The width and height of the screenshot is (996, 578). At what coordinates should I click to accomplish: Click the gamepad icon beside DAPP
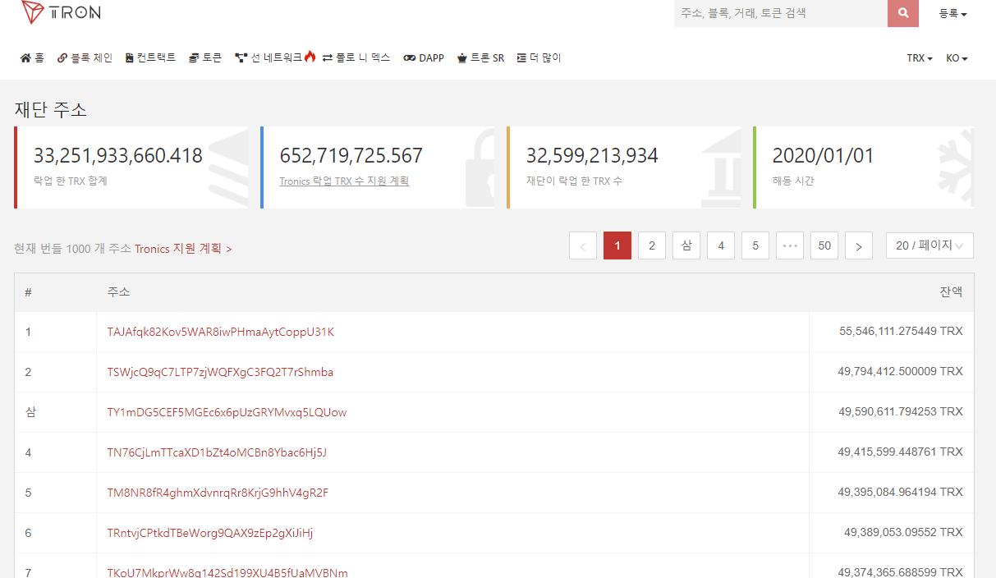point(410,58)
